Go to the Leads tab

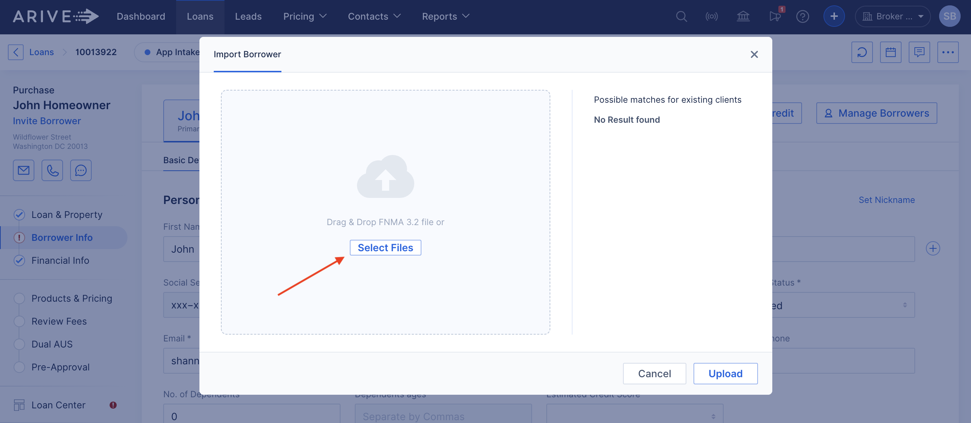248,16
